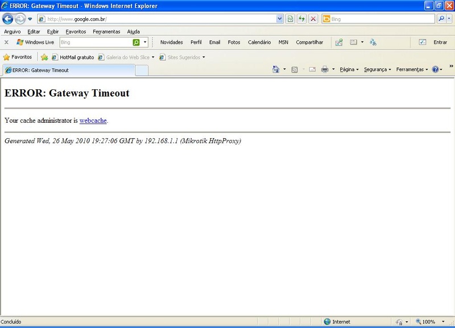Click the magnifier search button
Image resolution: width=455 pixels, height=328 pixels.
point(441,19)
